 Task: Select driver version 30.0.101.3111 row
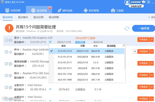(x=87, y=68)
